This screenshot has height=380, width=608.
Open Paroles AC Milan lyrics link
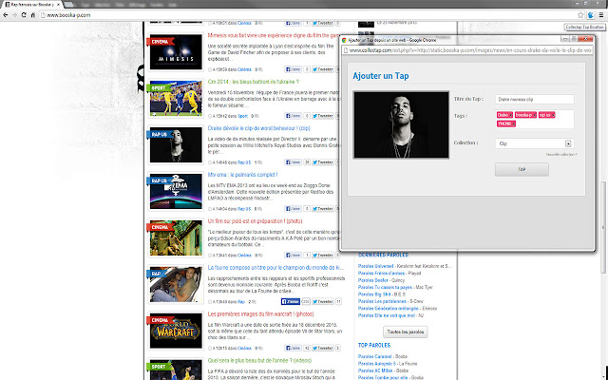coord(375,370)
